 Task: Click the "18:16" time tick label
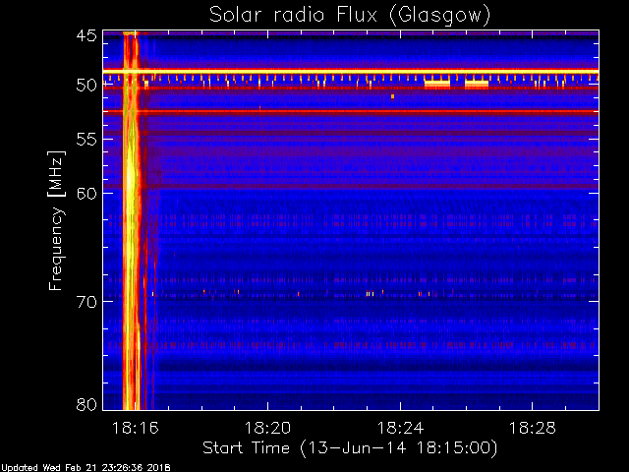tap(136, 428)
